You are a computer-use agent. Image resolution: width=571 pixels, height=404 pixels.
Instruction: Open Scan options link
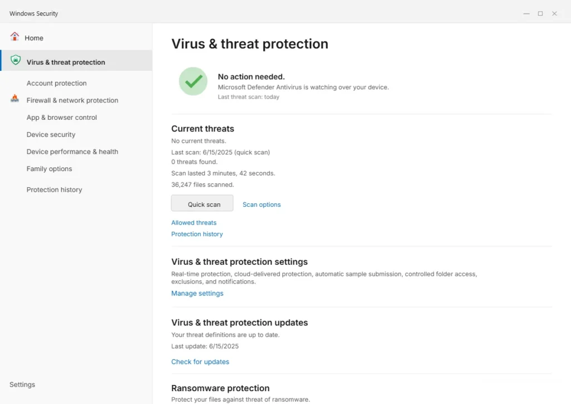262,205
